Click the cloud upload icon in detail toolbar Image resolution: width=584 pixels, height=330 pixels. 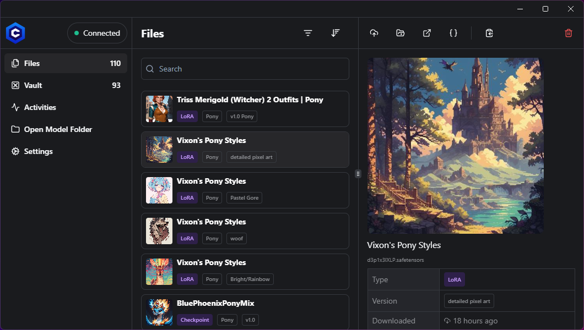(x=374, y=33)
